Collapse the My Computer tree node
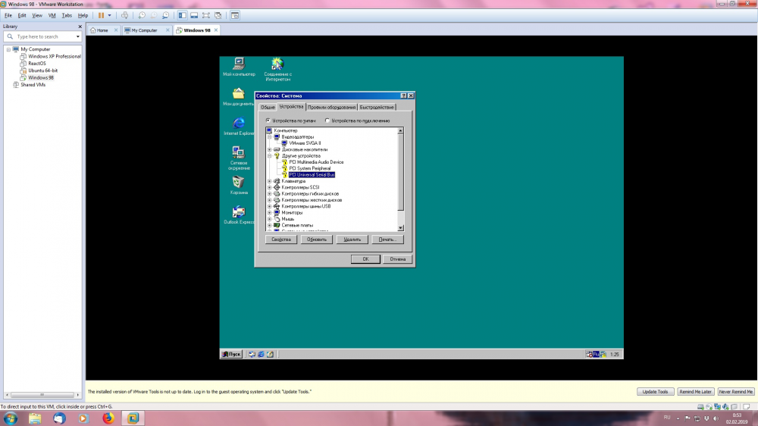The height and width of the screenshot is (426, 758). tap(8, 49)
